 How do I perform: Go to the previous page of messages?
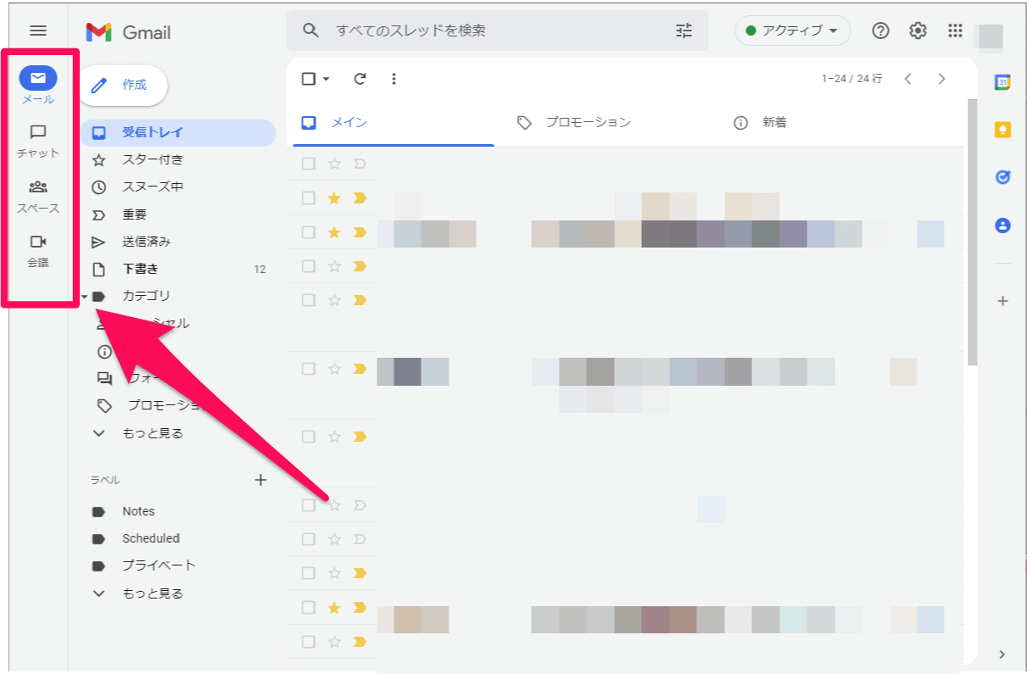pos(908,79)
